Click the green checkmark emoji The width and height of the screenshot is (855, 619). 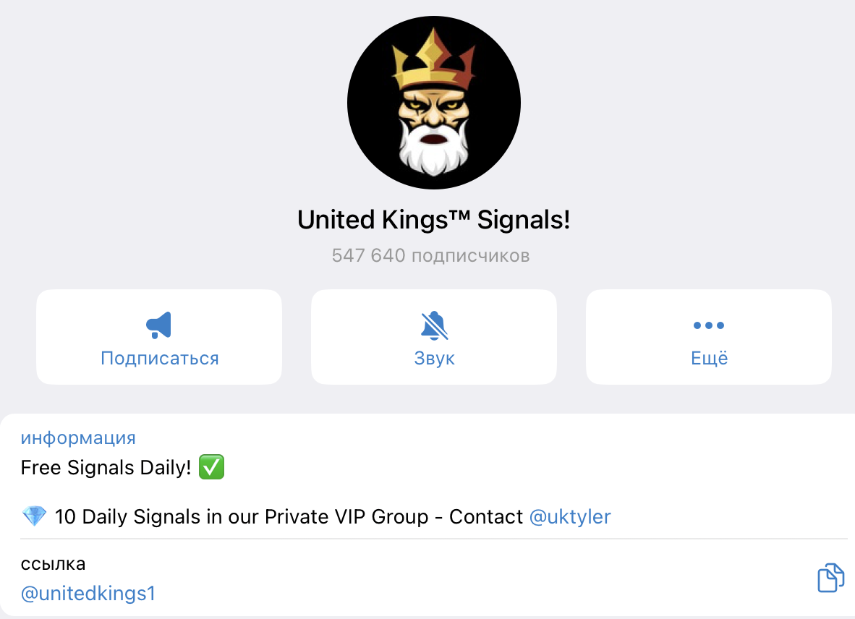pyautogui.click(x=211, y=468)
